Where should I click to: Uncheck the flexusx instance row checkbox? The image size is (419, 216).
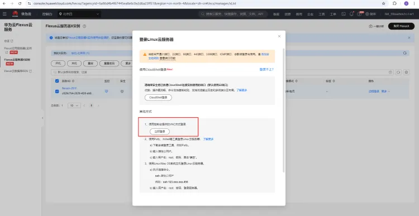pos(57,92)
